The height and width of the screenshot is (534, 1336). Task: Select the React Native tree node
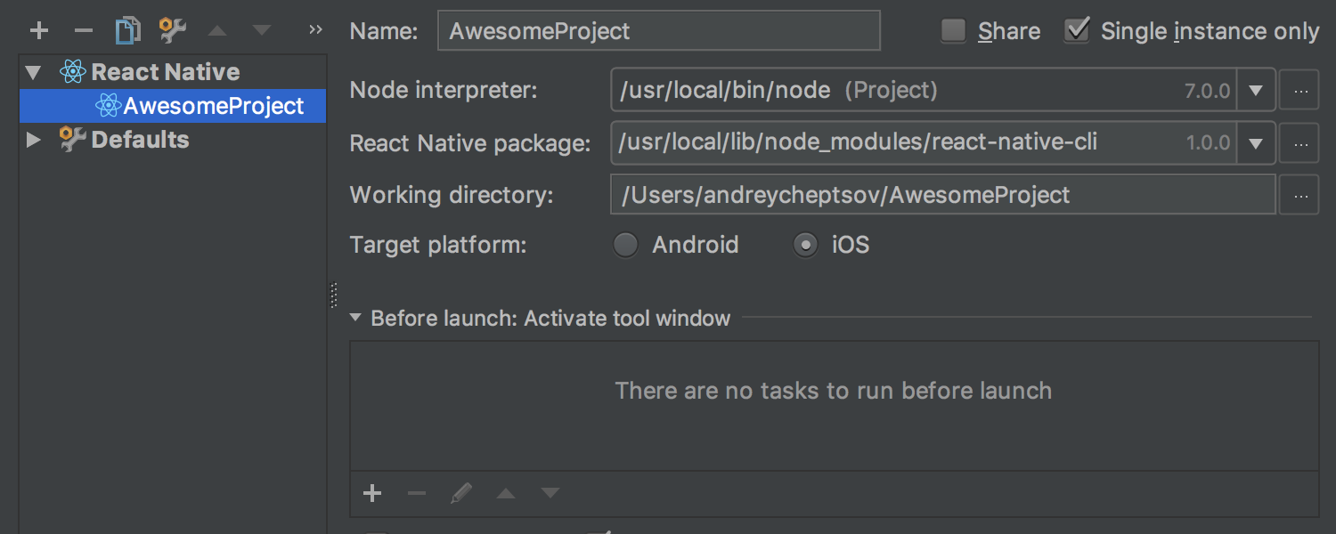click(173, 72)
